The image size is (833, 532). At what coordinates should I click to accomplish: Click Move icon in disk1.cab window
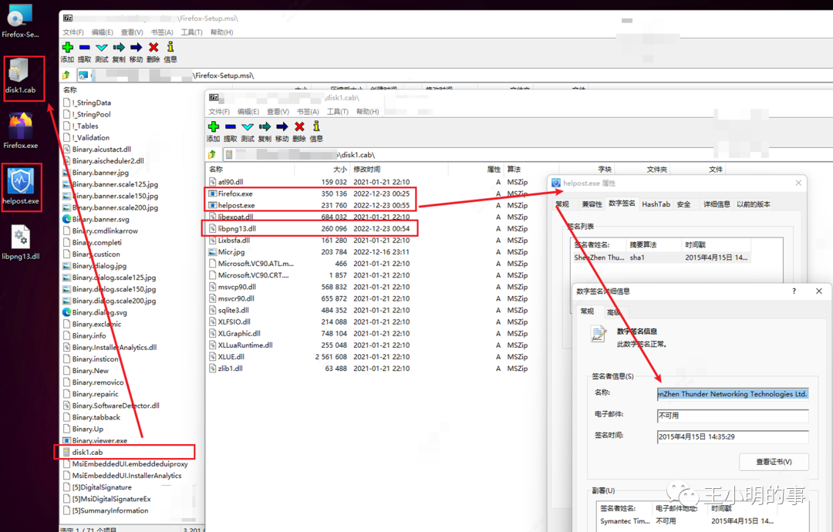tap(282, 126)
